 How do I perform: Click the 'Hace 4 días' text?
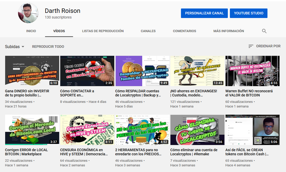97,102
